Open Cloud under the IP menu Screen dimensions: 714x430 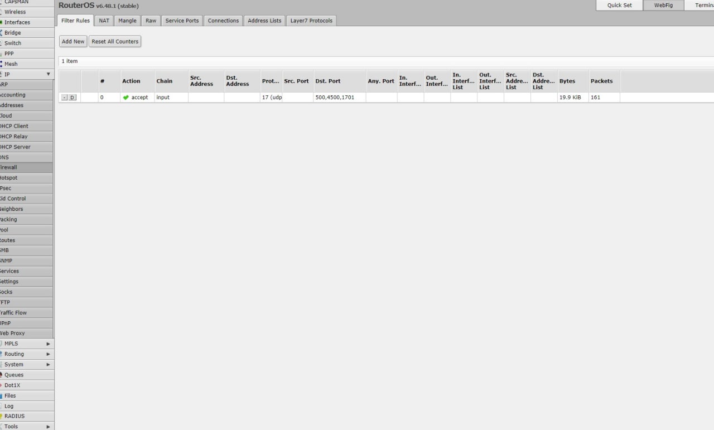point(26,115)
